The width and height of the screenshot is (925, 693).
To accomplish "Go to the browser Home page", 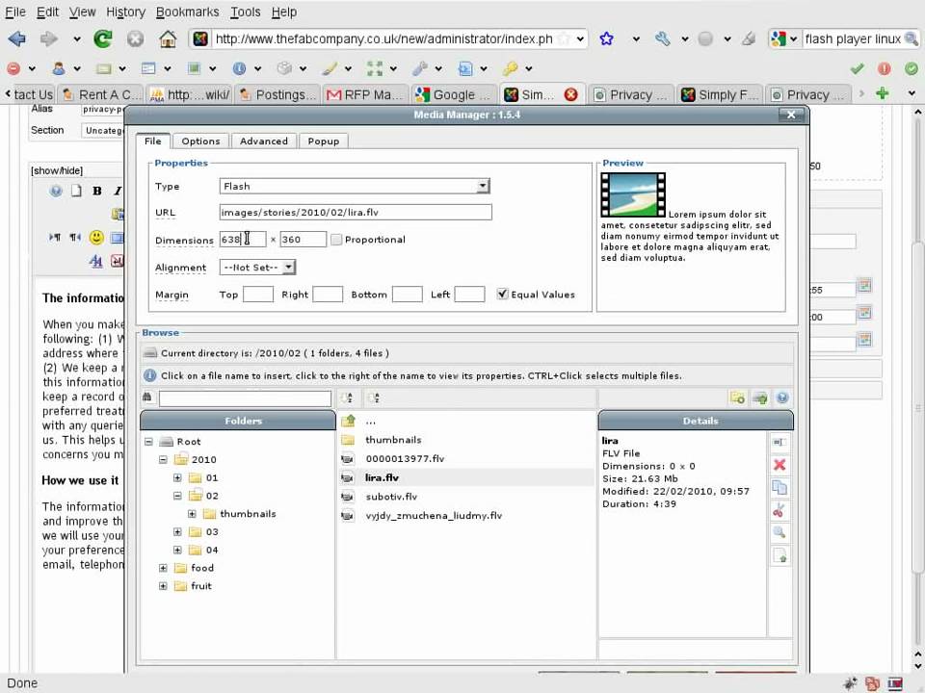I will [x=168, y=38].
